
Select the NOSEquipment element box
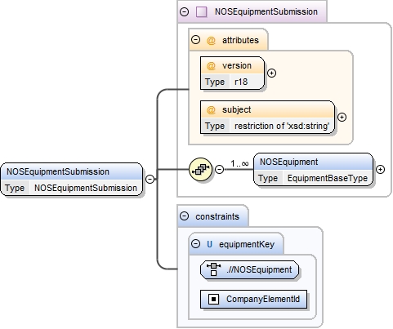coord(313,170)
